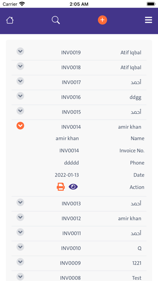Expand invoice INV0010 for Q

click(x=21, y=247)
